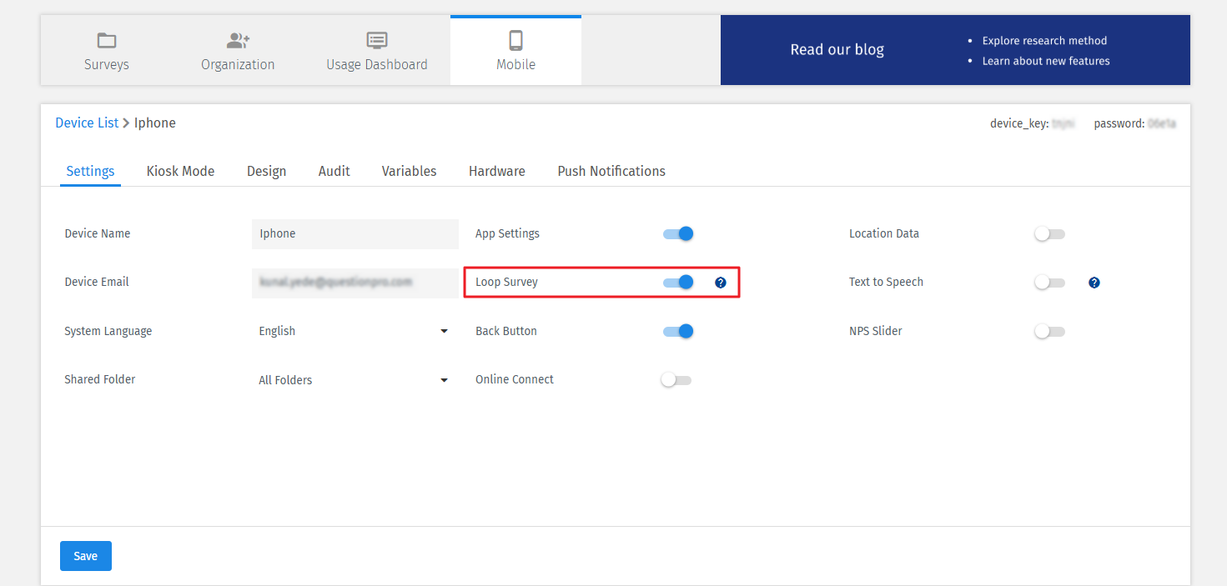
Task: Click the Usage Dashboard monitor icon
Action: (x=377, y=40)
